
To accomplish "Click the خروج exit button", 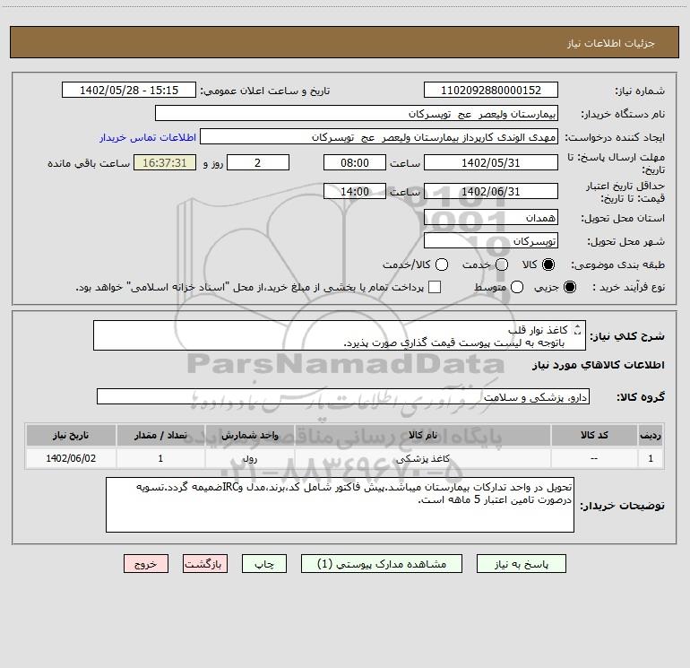I will click(146, 564).
